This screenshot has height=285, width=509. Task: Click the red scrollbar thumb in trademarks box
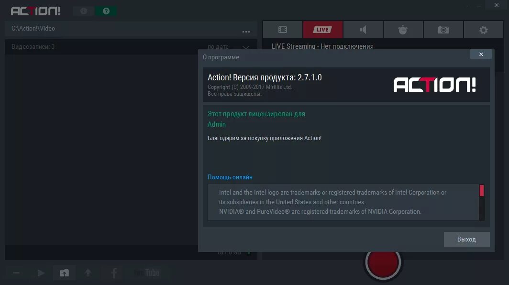pyautogui.click(x=481, y=191)
